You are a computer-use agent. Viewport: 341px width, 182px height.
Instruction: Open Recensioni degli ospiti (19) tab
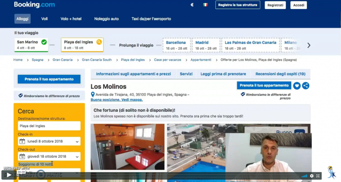pos(280,74)
